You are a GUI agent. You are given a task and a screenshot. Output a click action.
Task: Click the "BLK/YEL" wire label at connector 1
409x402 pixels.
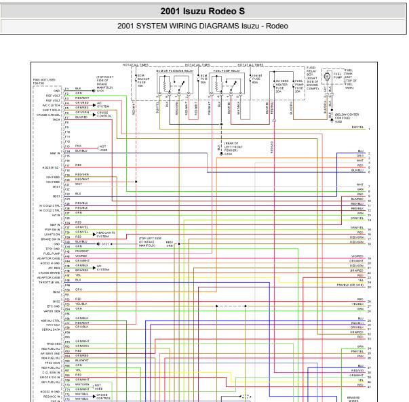357,127
